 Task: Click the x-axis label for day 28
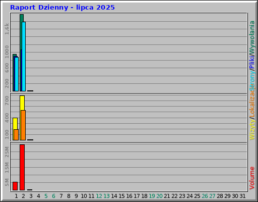click(x=220, y=196)
